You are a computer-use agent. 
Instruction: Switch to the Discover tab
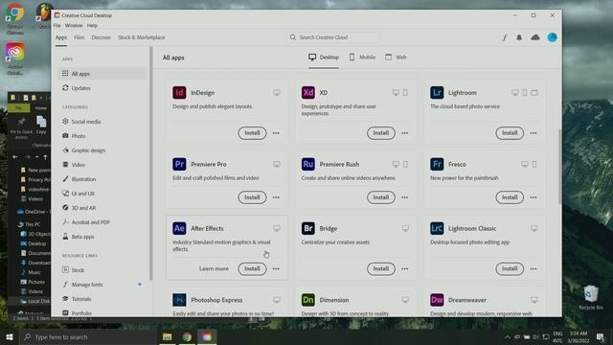(102, 37)
